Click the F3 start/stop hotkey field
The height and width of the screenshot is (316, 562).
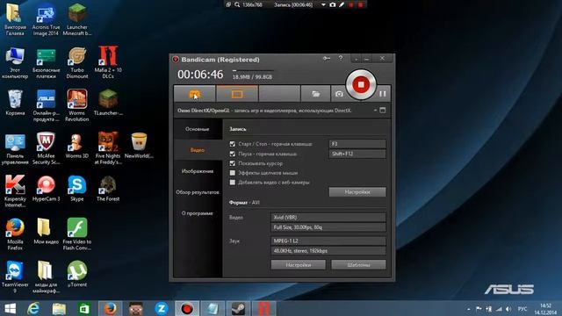pyautogui.click(x=357, y=144)
